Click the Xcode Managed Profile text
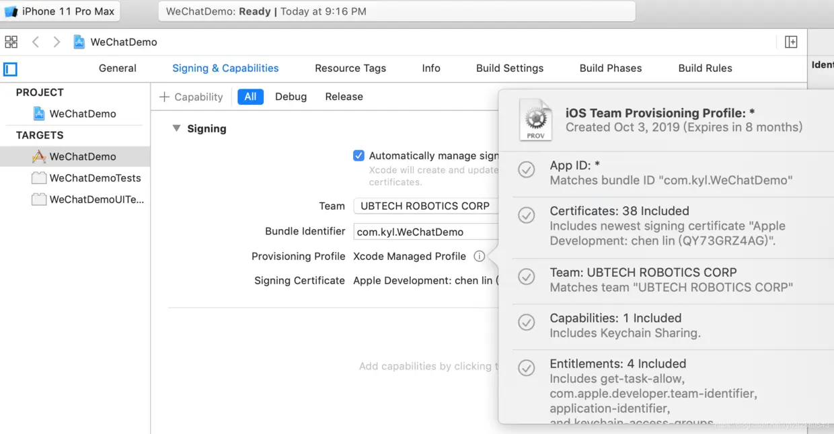 (410, 256)
